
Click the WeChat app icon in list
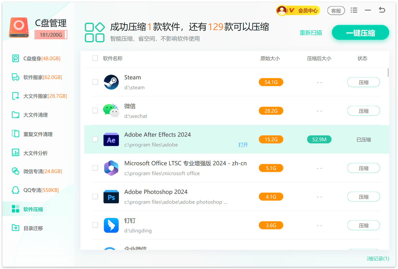click(x=111, y=111)
